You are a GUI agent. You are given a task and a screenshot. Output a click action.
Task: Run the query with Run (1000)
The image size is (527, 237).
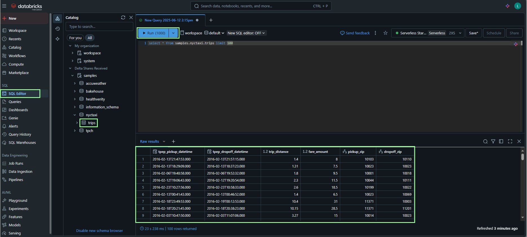click(x=154, y=33)
